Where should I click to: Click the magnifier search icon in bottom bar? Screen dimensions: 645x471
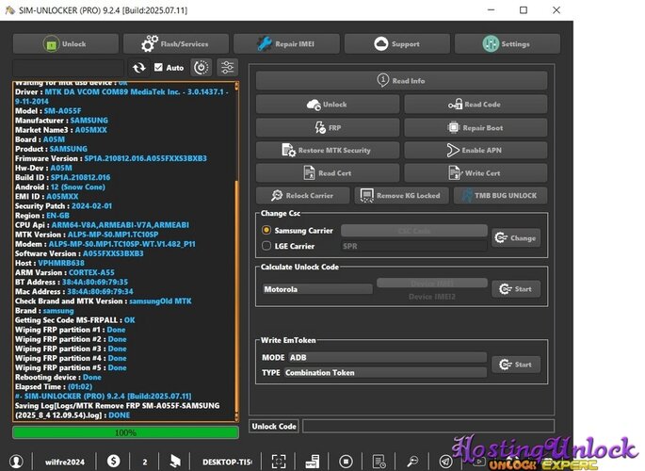(412, 462)
